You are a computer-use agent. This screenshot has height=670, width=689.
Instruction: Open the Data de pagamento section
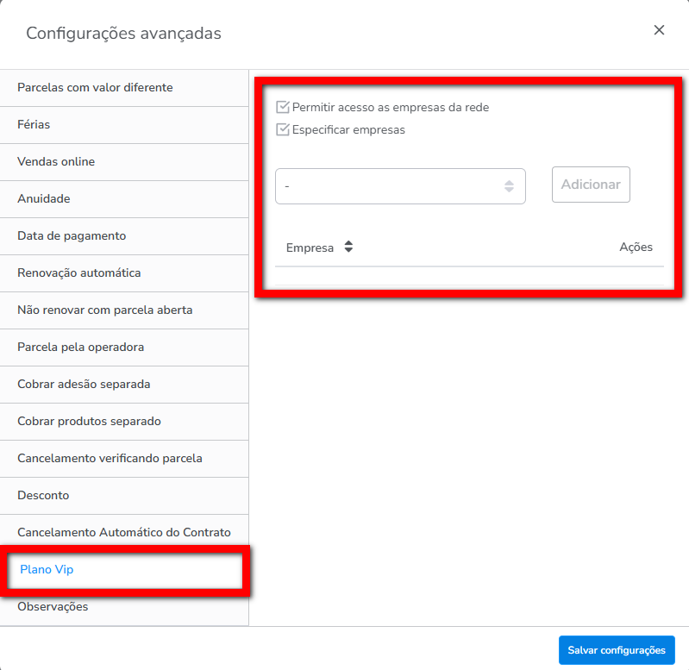click(72, 236)
